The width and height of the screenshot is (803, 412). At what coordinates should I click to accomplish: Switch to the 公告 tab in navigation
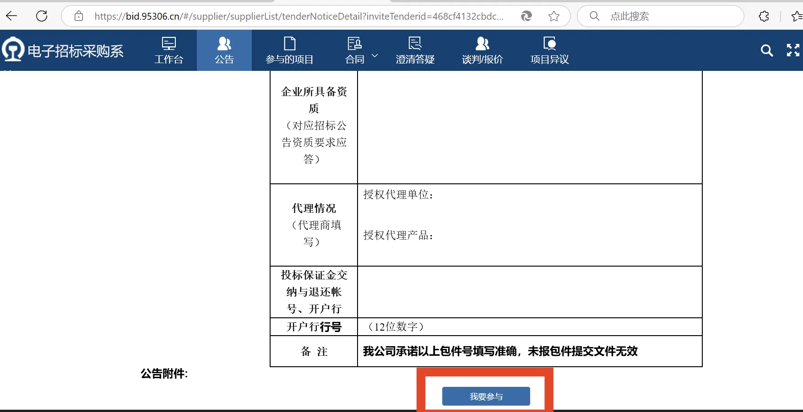[x=224, y=50]
